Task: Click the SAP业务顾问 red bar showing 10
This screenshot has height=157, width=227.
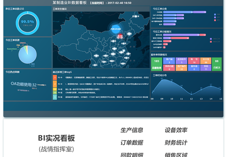Action: [166, 44]
